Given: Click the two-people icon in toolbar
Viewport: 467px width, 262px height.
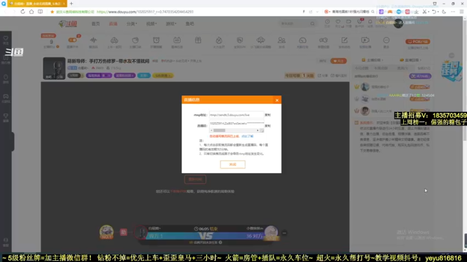Looking at the screenshot, I should (x=281, y=40).
